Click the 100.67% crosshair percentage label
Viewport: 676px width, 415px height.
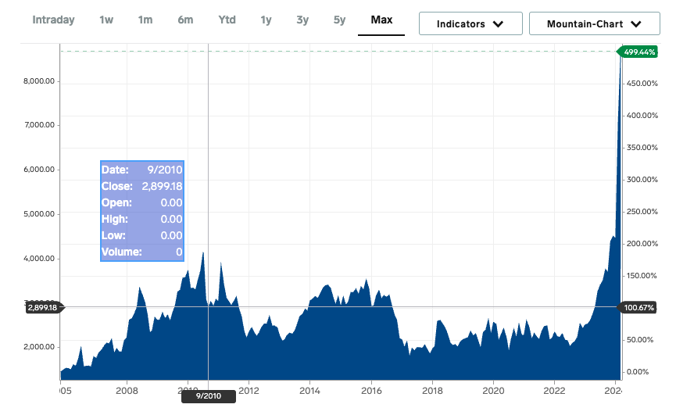pyautogui.click(x=638, y=307)
